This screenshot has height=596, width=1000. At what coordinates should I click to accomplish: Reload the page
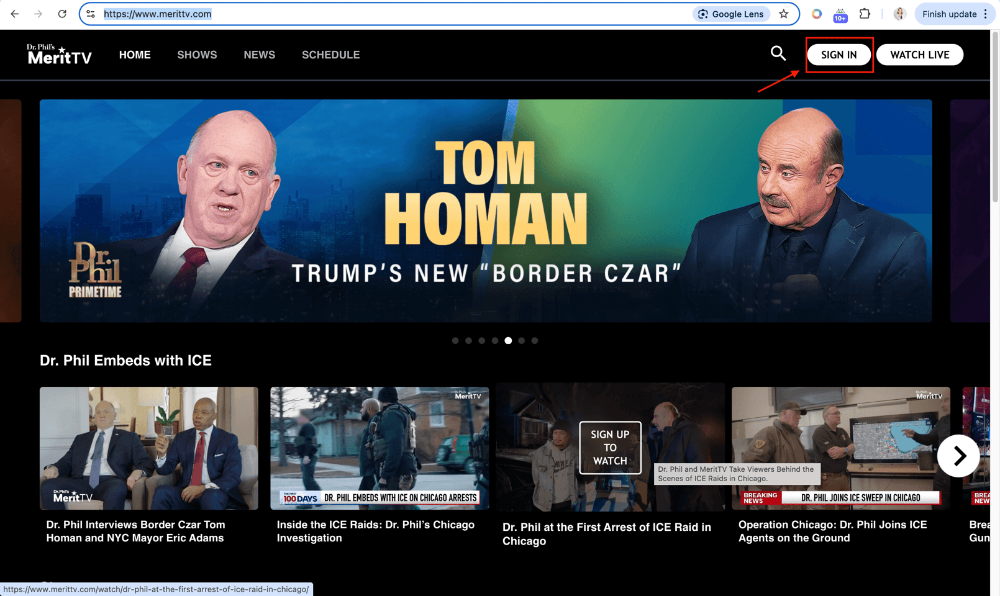coord(62,14)
